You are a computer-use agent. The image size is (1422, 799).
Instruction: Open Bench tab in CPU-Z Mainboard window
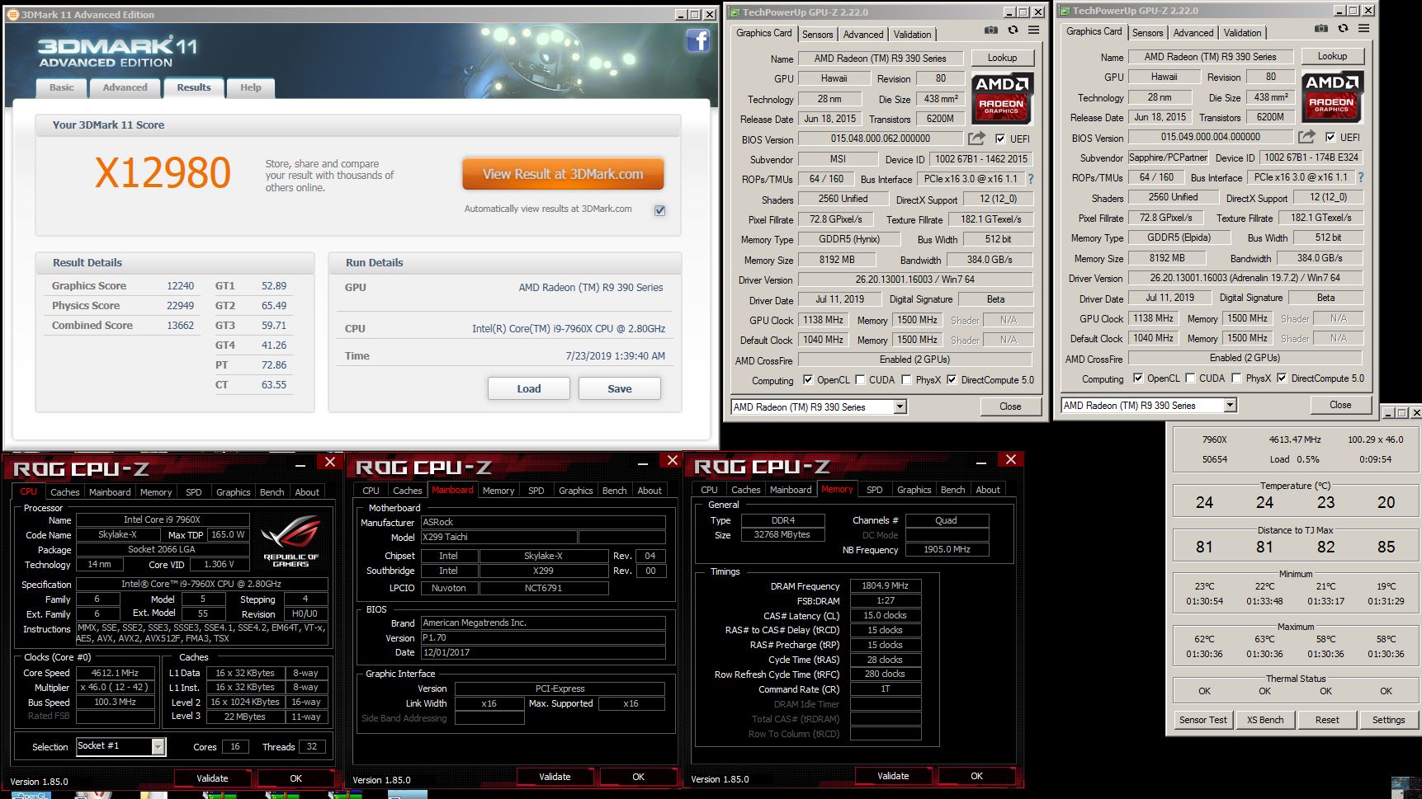tap(614, 491)
